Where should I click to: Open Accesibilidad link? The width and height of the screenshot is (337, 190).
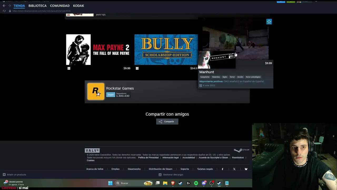189,158
